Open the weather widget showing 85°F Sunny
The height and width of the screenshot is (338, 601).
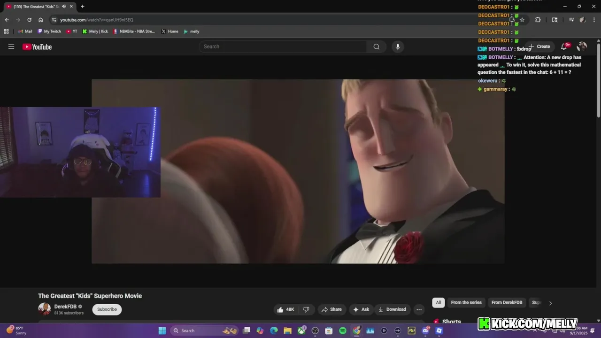[16, 330]
